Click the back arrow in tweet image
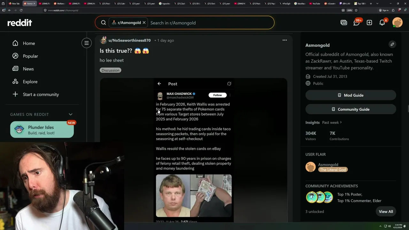 pos(159,84)
